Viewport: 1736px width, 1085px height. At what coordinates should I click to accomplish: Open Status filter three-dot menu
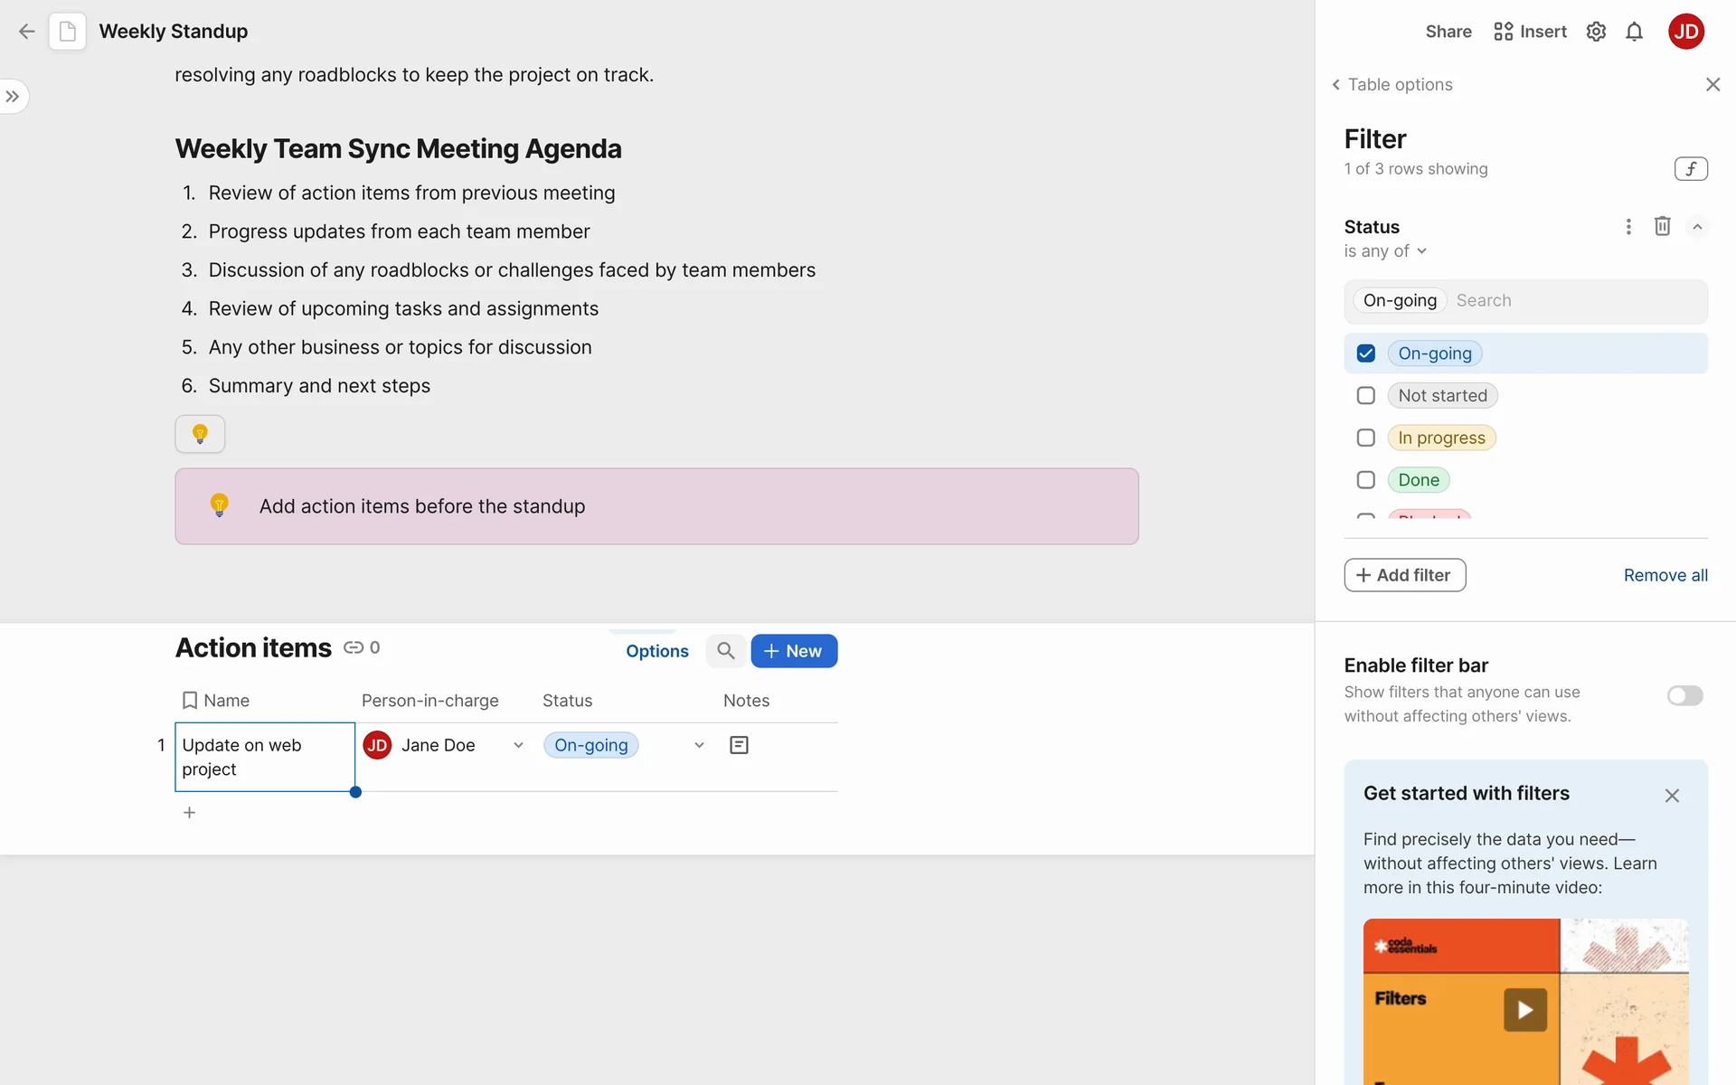1628,226
